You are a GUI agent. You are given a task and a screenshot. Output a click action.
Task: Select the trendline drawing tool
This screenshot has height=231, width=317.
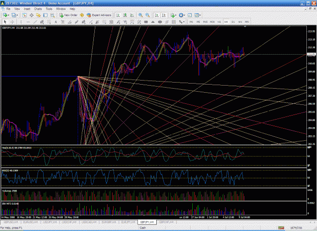(35, 22)
